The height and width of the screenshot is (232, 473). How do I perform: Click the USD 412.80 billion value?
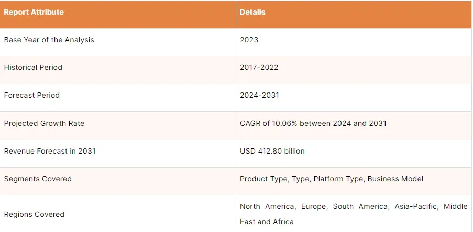coord(272,151)
